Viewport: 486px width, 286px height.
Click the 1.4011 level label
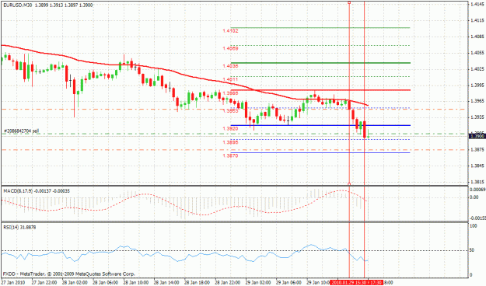(x=230, y=79)
